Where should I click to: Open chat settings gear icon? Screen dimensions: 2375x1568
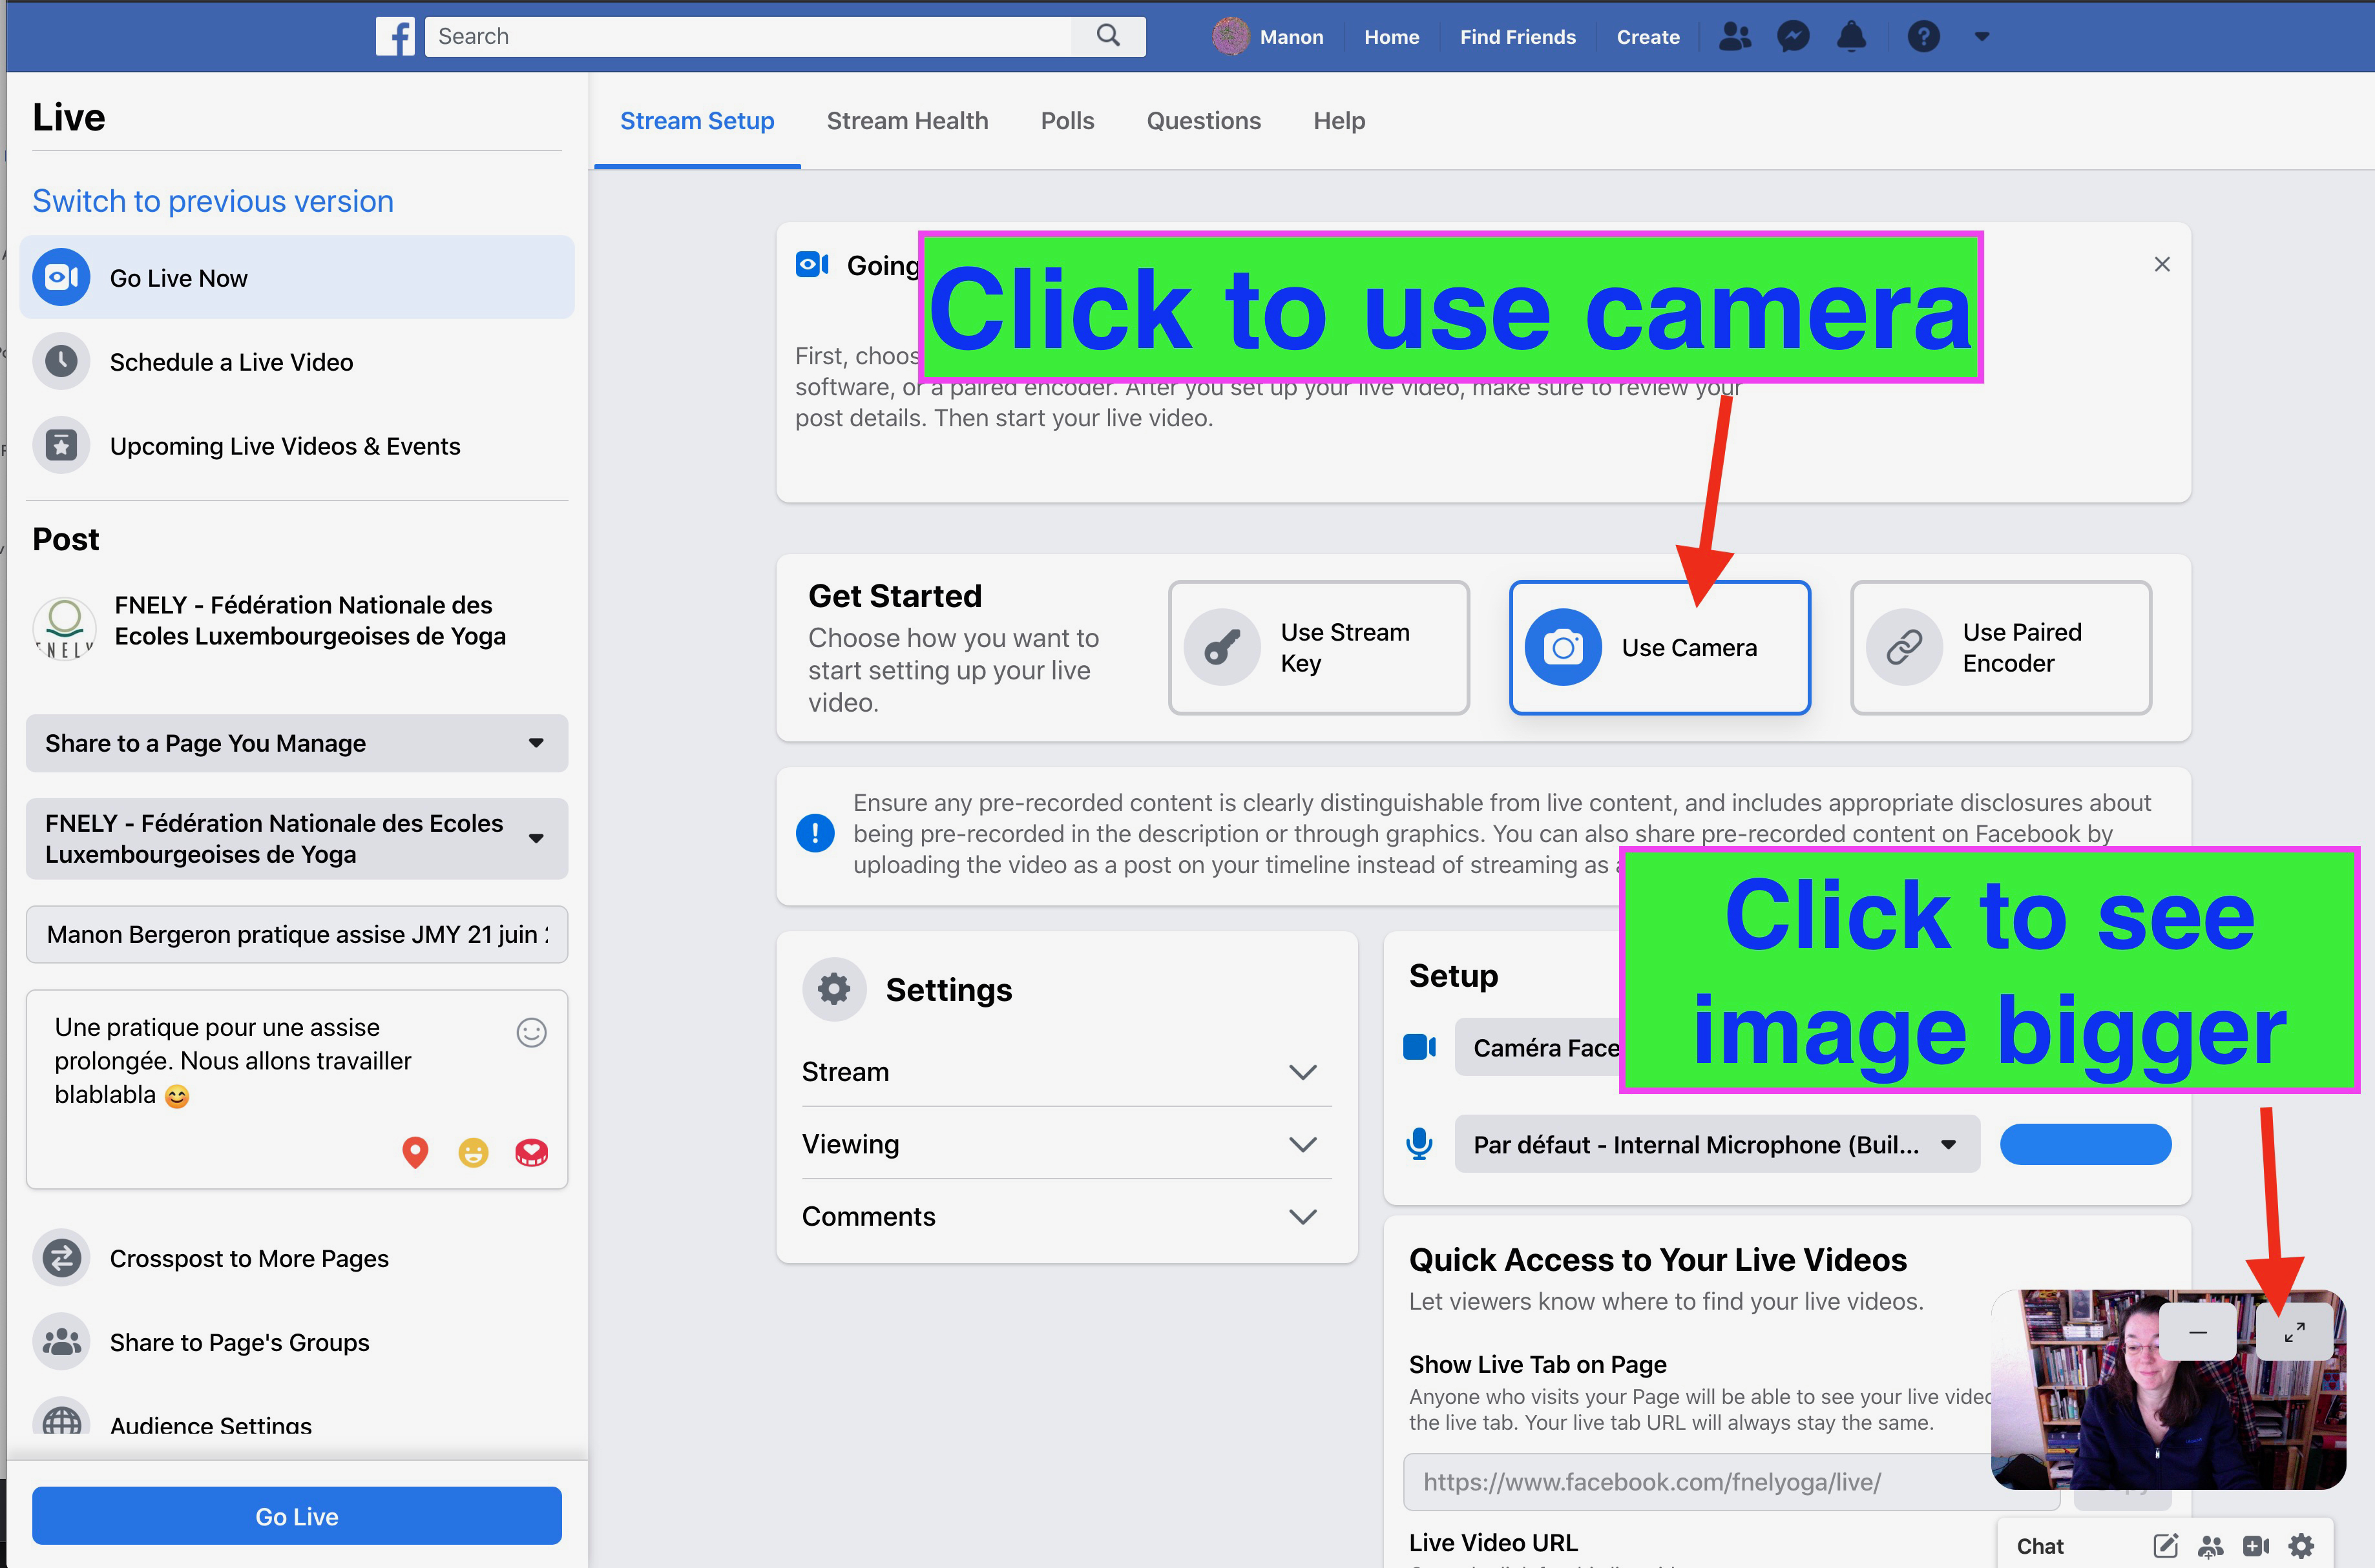(x=2302, y=1546)
